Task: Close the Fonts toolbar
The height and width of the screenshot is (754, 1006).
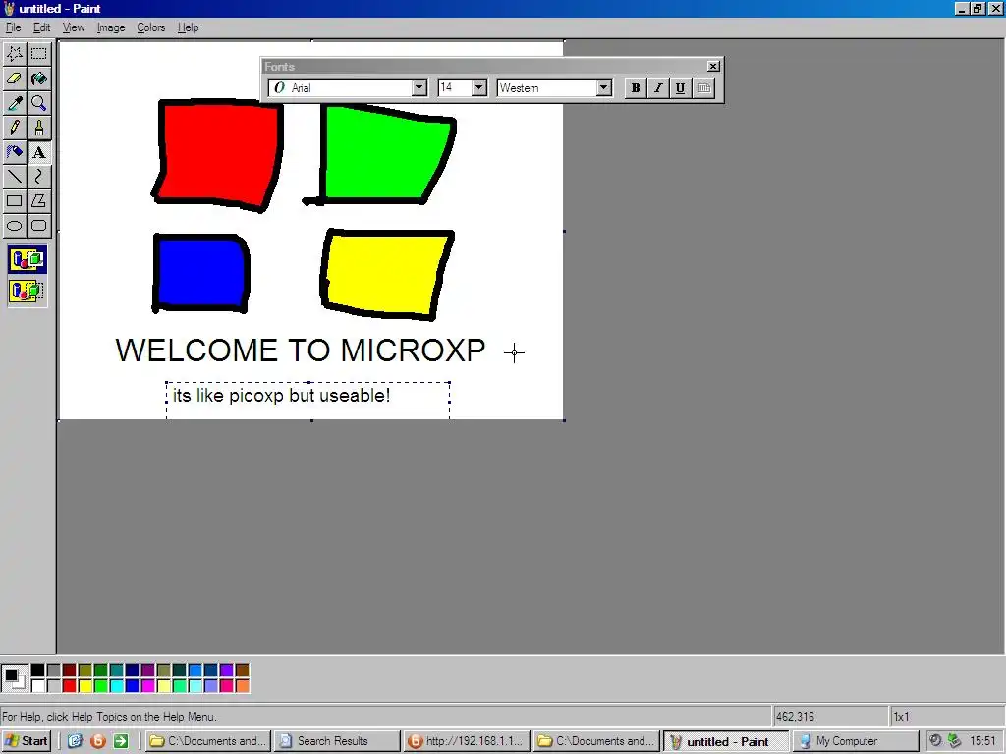Action: pyautogui.click(x=713, y=66)
